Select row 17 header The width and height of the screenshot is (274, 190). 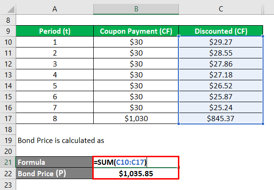[x=8, y=118]
